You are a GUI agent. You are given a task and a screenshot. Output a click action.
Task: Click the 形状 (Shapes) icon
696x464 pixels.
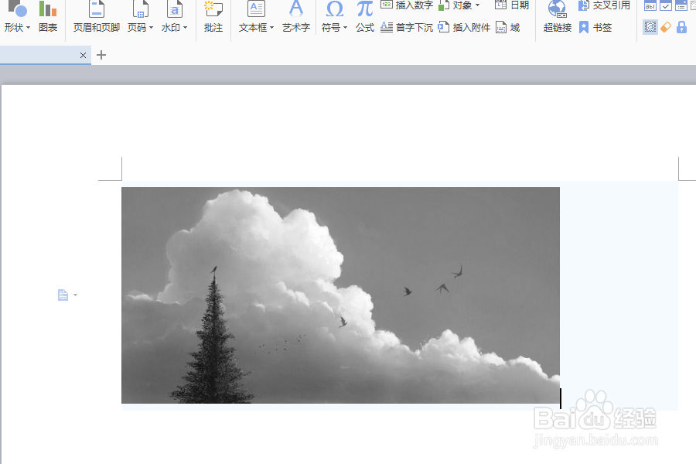click(18, 9)
